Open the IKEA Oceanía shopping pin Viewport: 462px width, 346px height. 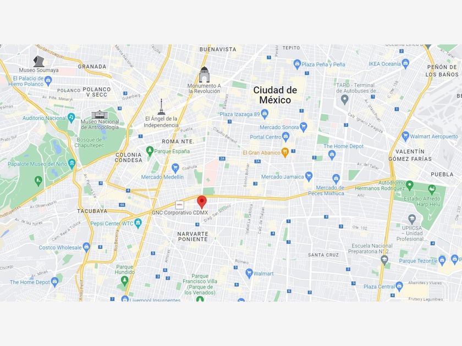[x=405, y=63]
